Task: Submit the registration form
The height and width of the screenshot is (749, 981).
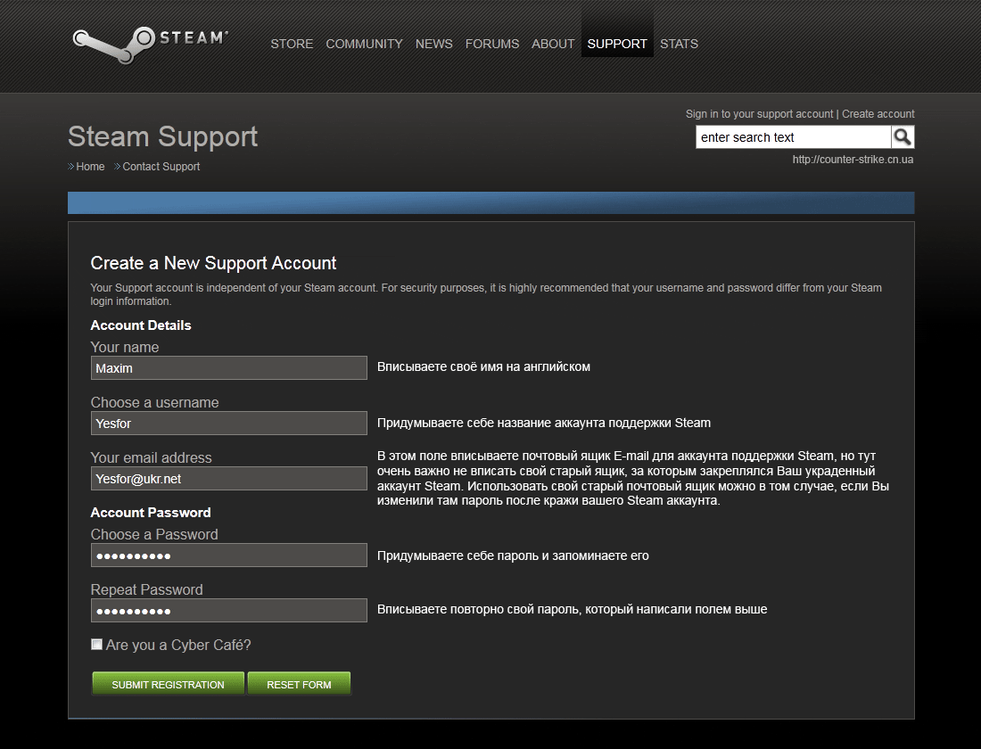Action: pos(168,684)
